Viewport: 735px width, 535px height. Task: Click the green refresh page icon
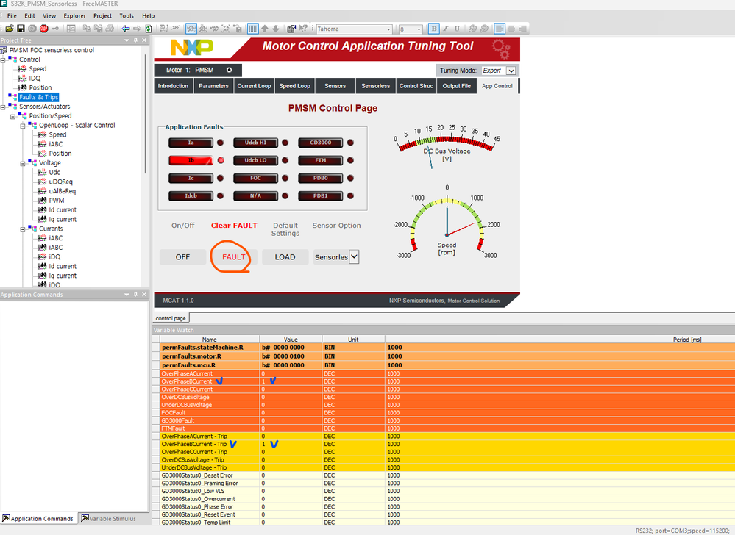coord(148,29)
